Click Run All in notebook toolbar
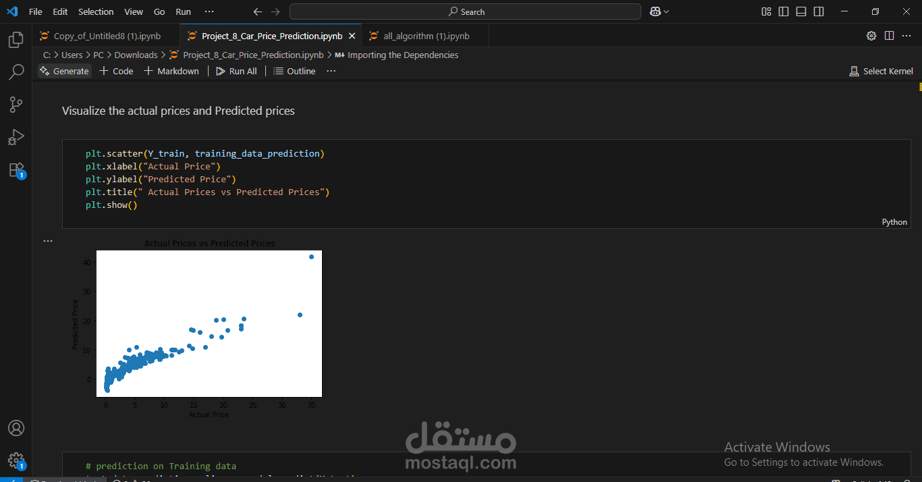 click(x=236, y=71)
